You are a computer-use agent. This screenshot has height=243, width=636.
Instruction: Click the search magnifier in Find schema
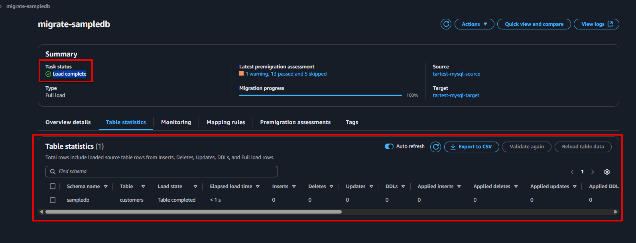click(53, 171)
